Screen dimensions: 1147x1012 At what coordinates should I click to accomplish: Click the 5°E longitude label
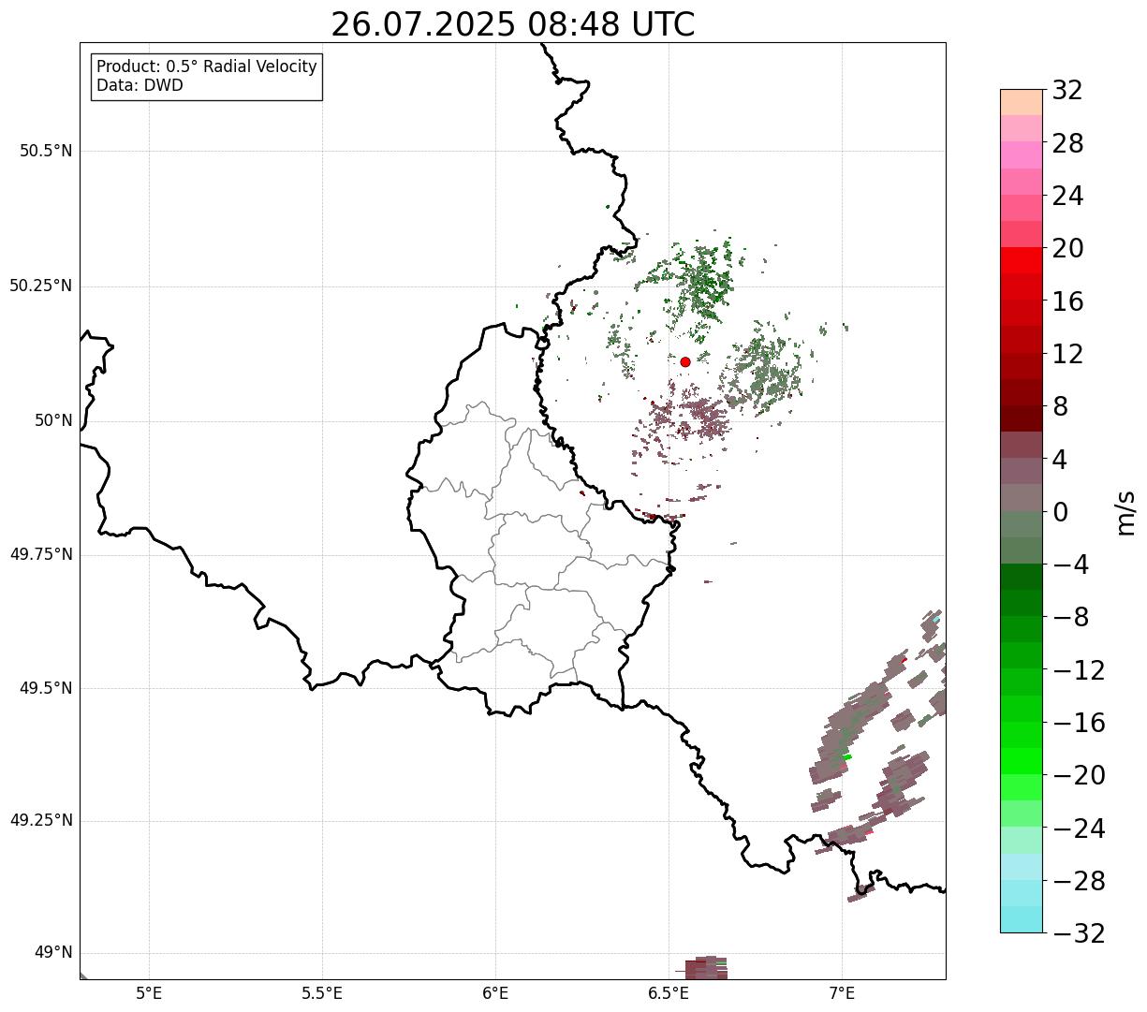pos(149,992)
